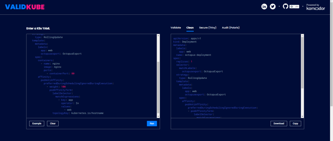Click 'topologyKey: kubernetes.io/hostname' line
333x141 pixels.
point(78,113)
